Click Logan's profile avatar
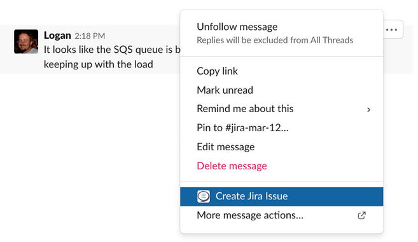 [x=26, y=41]
